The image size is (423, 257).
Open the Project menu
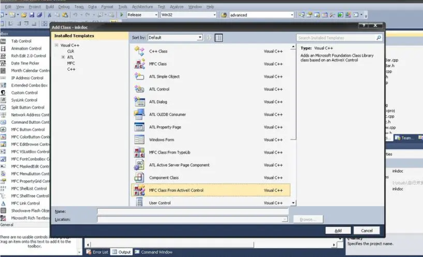click(35, 7)
